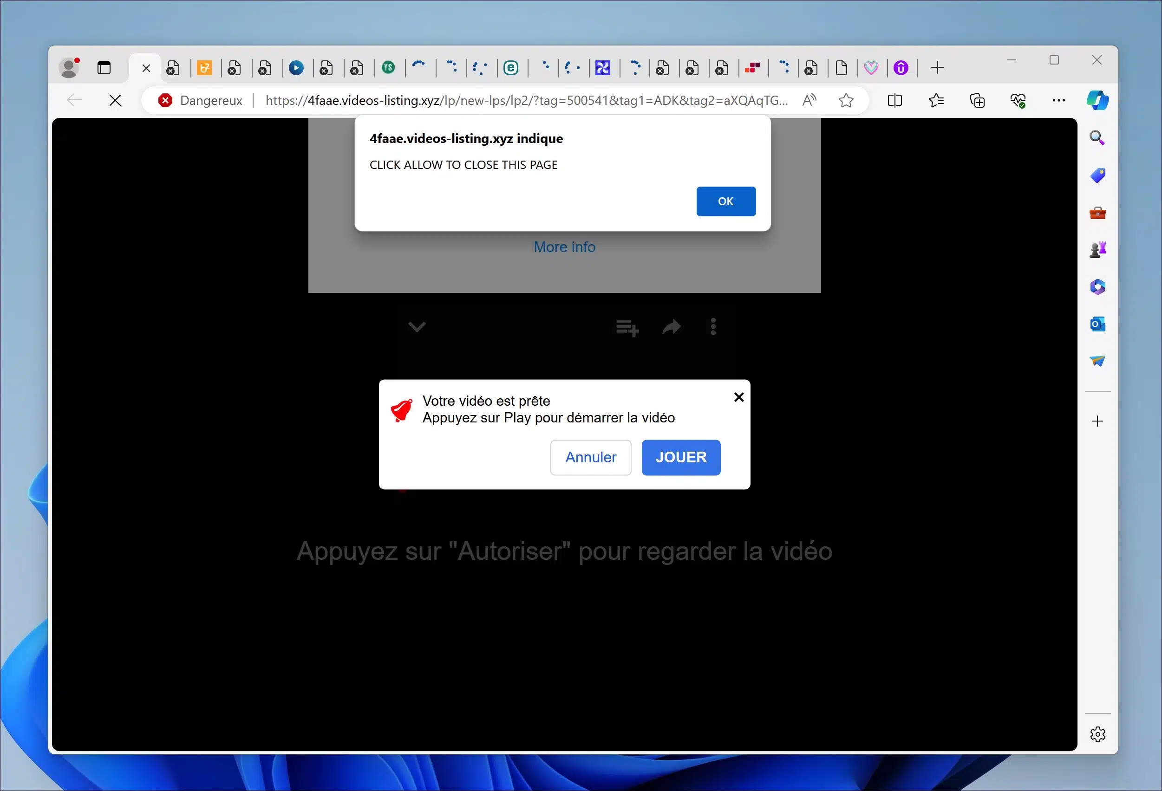Switch to the blue pinwheel tab

point(602,67)
